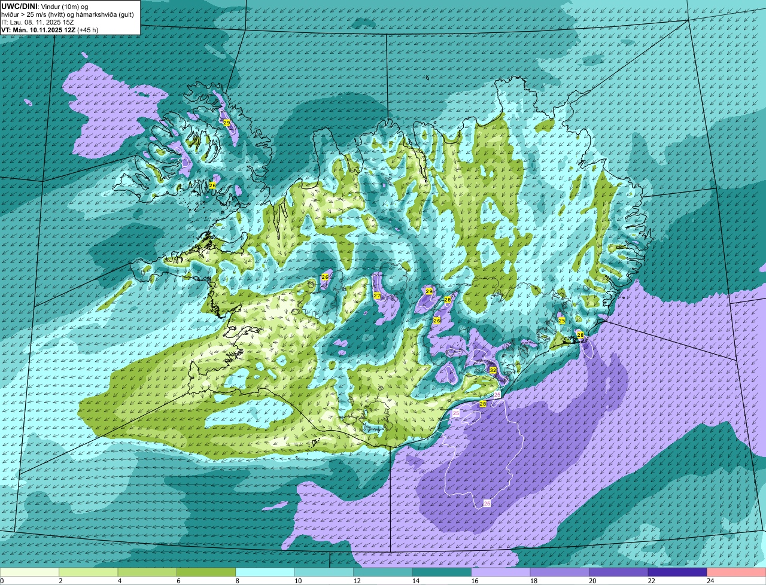Click the 'hviður > 25 m/s (hvítt)' description line
This screenshot has height=585, width=766.
pyautogui.click(x=68, y=14)
